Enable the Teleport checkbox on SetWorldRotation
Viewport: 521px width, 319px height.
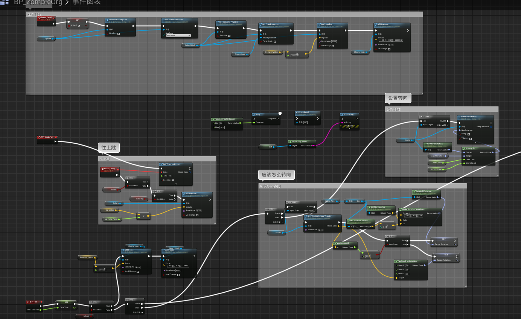[471, 138]
